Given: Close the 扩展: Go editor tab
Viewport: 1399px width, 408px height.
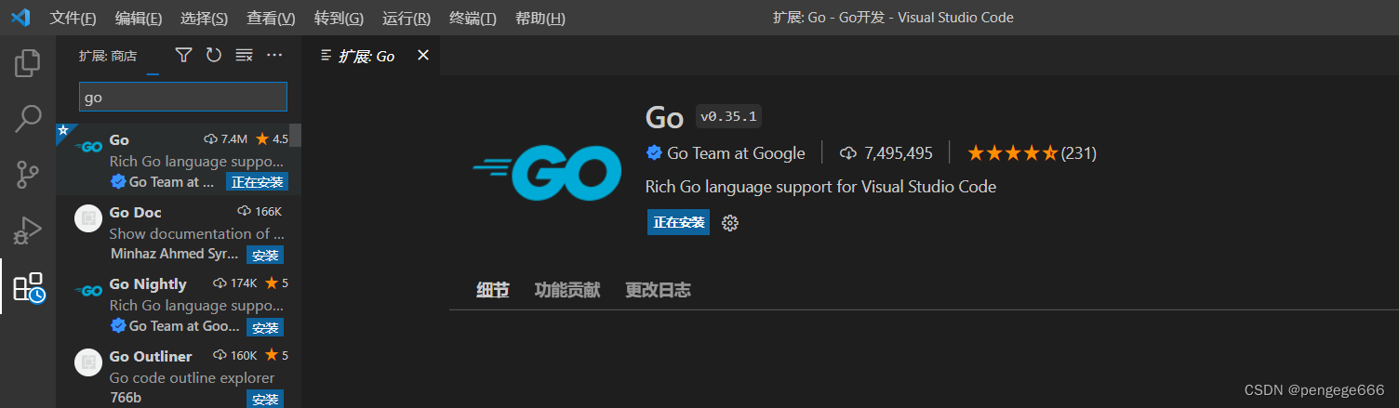Looking at the screenshot, I should 423,56.
